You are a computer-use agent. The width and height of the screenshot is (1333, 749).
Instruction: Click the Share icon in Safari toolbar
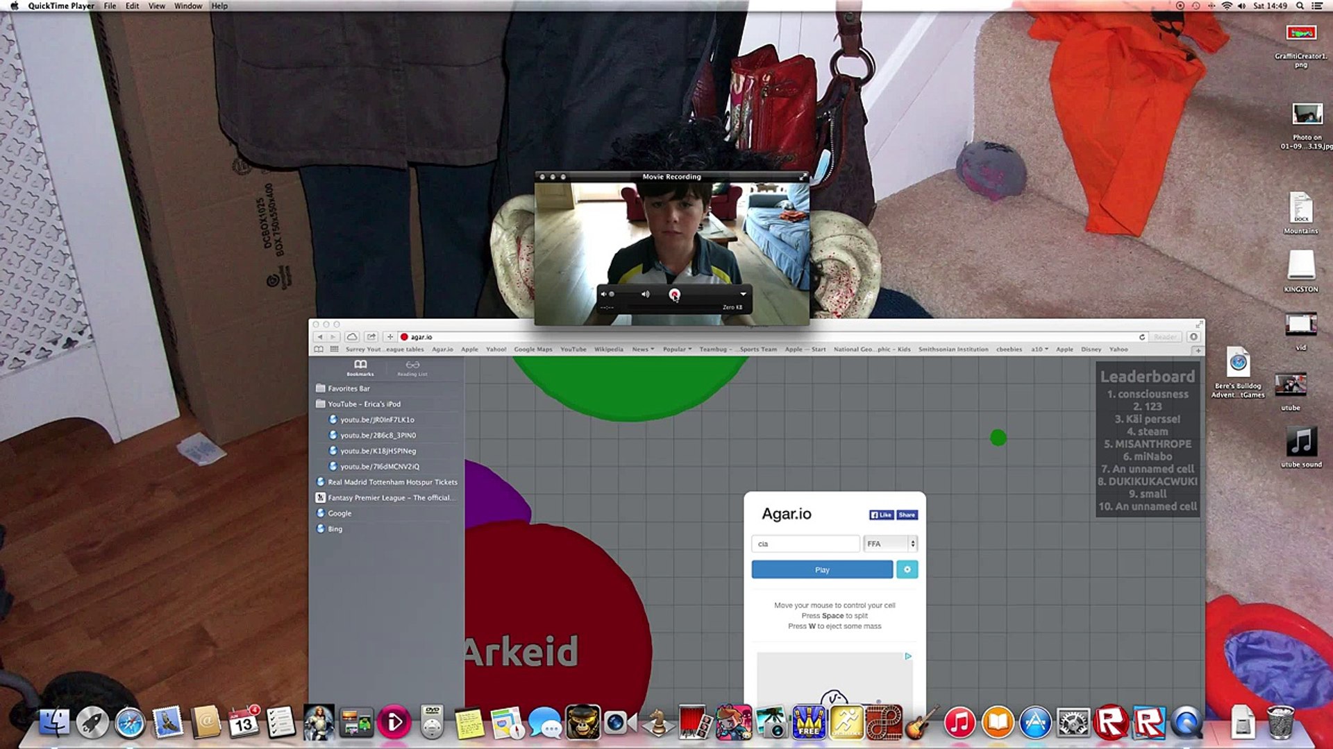pos(371,337)
